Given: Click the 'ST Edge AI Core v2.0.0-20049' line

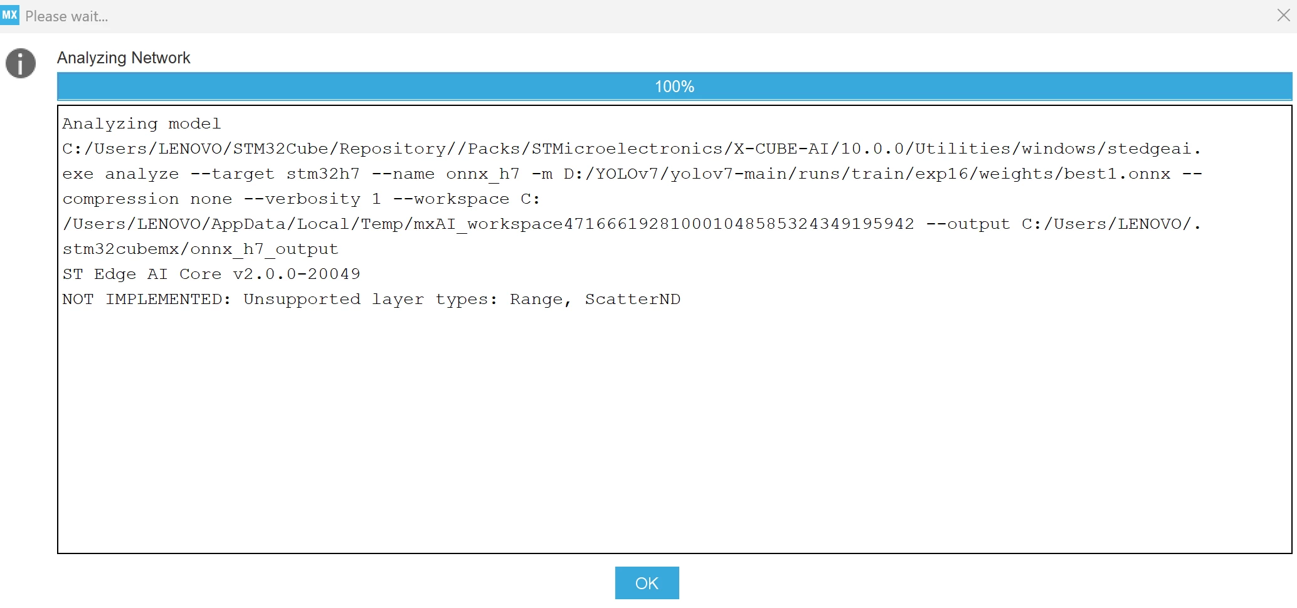Looking at the screenshot, I should (x=211, y=275).
